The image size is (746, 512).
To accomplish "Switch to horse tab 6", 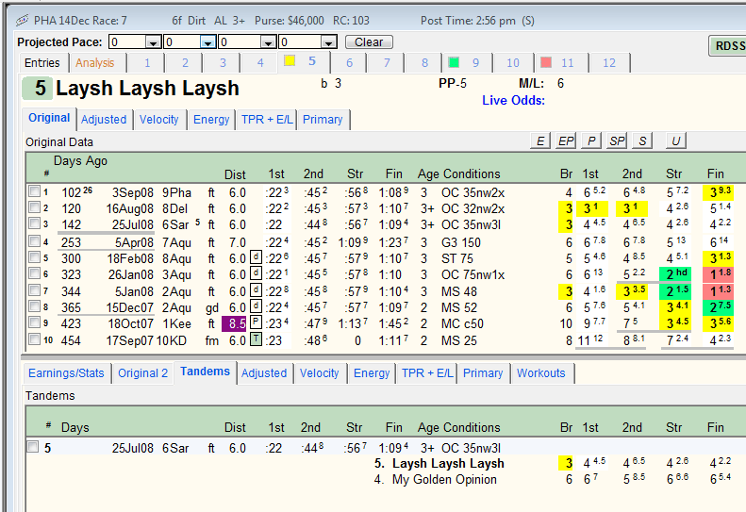I will [349, 63].
